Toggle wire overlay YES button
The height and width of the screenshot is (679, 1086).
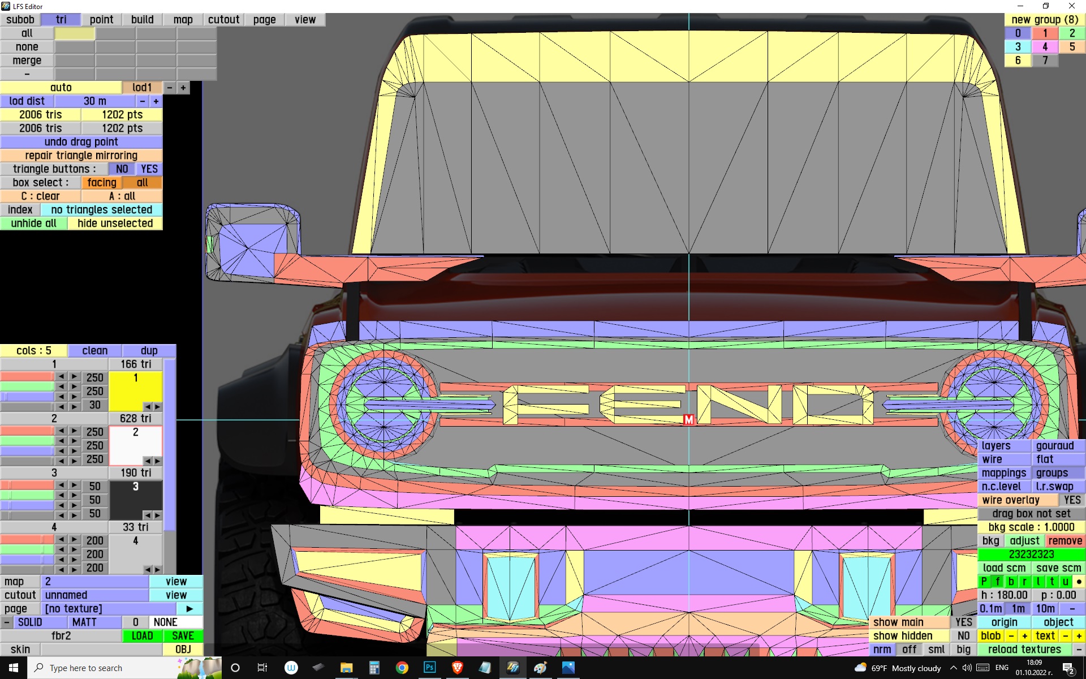pos(1071,500)
